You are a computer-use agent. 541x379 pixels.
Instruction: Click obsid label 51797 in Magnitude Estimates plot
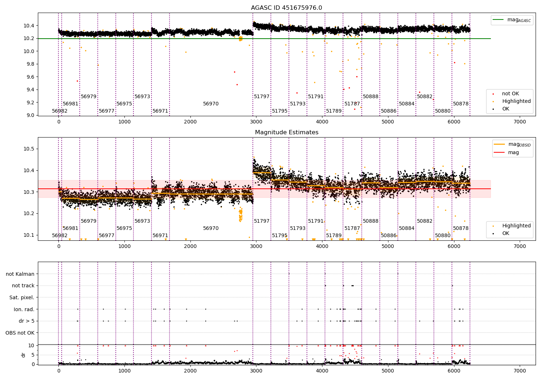click(262, 221)
